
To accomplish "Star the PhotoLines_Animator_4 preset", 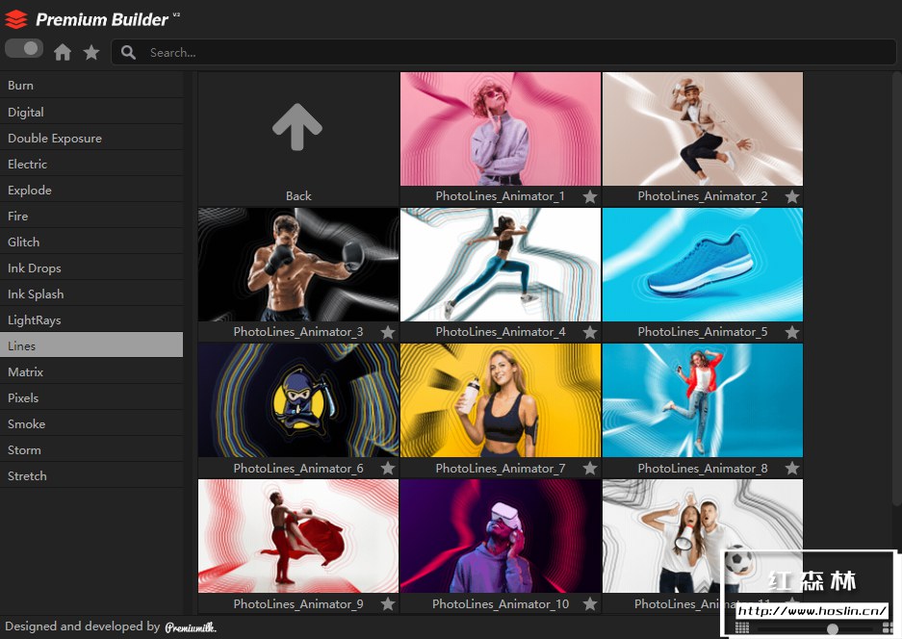I will [590, 332].
